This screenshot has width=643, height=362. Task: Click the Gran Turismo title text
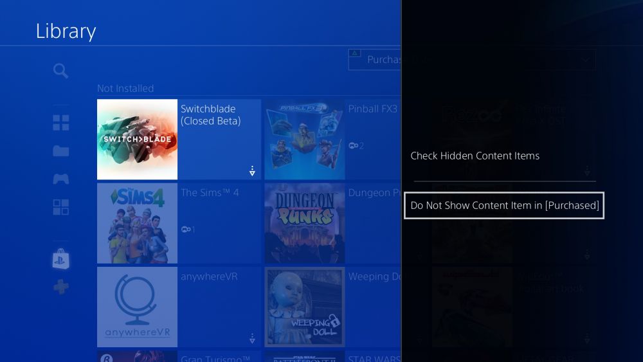pyautogui.click(x=215, y=358)
